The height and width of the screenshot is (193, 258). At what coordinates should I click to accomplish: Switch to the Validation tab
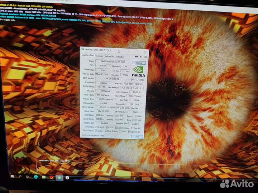coord(120,56)
